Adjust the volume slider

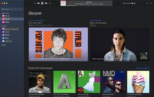tap(129, 3)
